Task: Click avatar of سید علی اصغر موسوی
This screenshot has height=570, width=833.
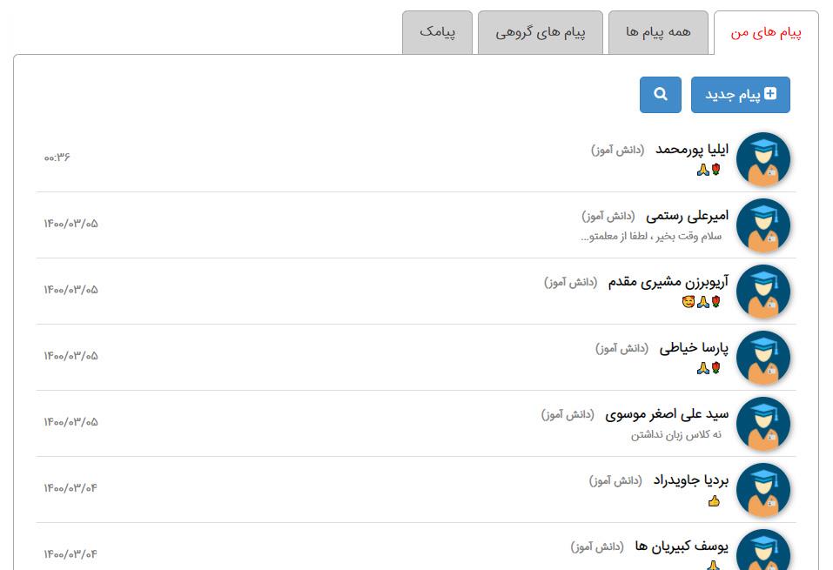Action: click(x=763, y=424)
